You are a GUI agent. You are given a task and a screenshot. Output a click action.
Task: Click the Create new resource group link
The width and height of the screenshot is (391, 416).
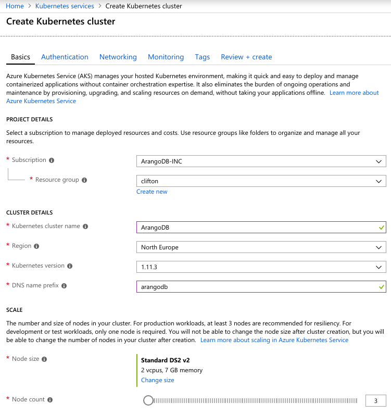coord(152,192)
